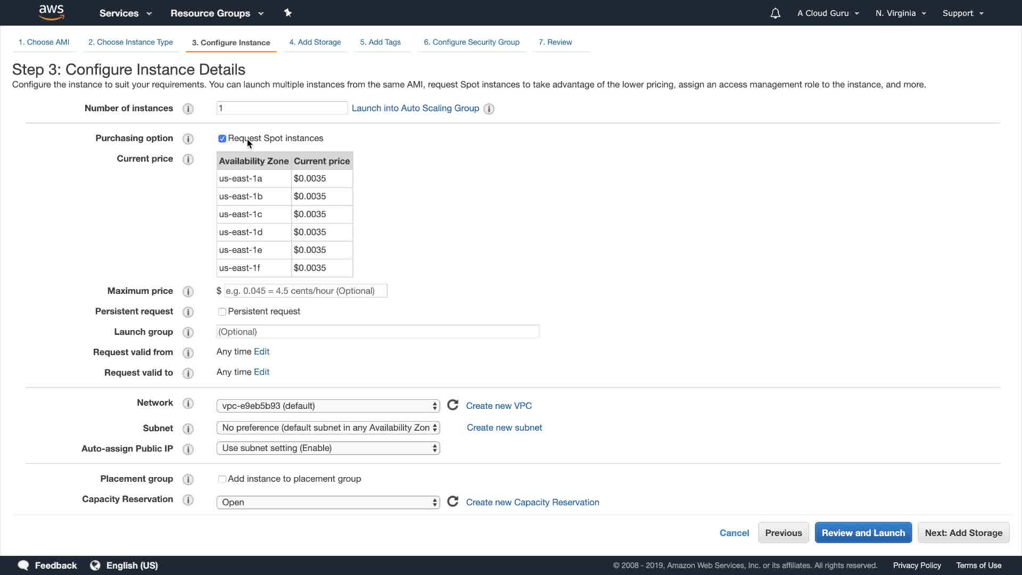
Task: Refresh the Capacity Reservation list
Action: tap(452, 502)
